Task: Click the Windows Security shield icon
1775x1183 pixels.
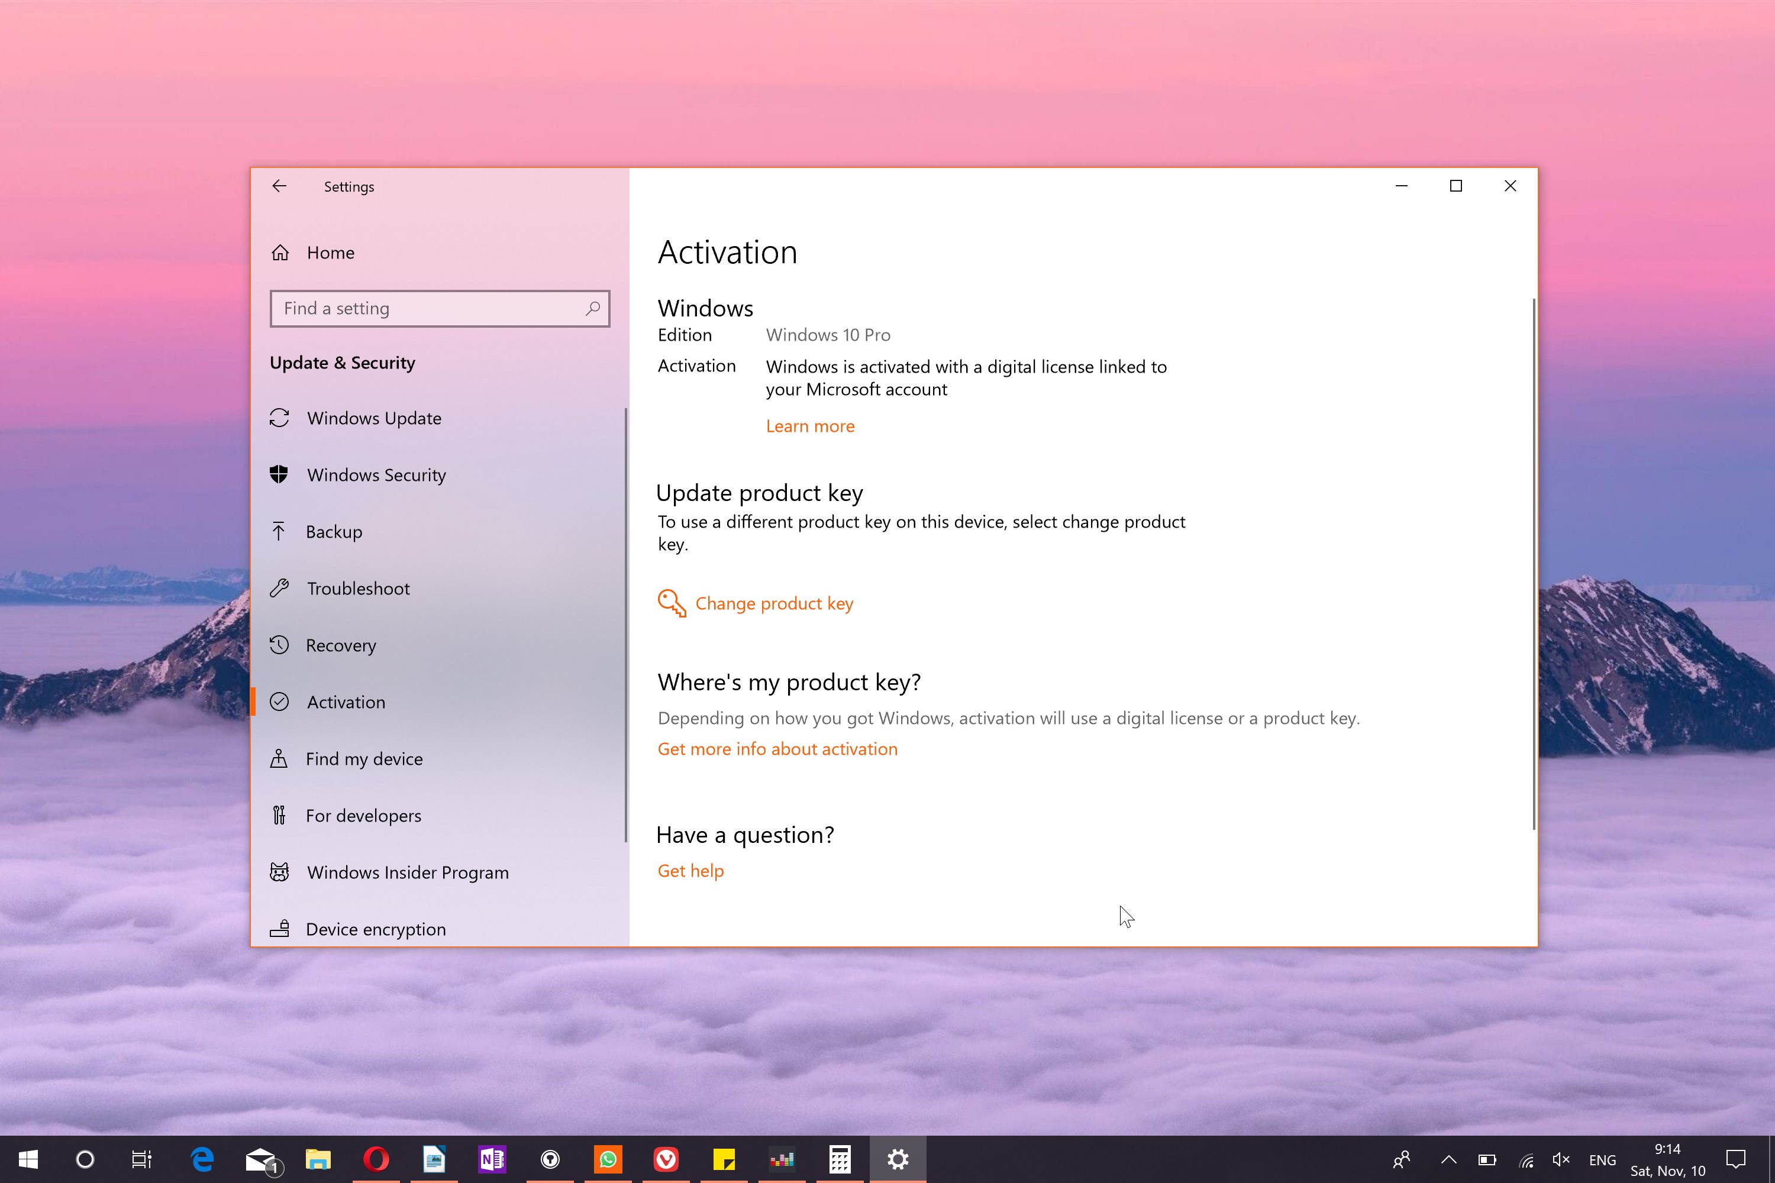Action: 279,474
